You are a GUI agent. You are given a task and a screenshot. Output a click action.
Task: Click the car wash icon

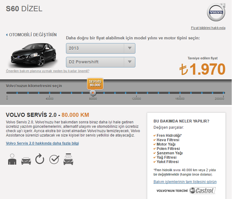[x=68, y=159]
